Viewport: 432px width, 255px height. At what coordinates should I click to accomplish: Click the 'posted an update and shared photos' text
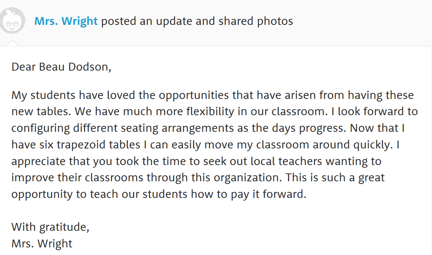(197, 22)
